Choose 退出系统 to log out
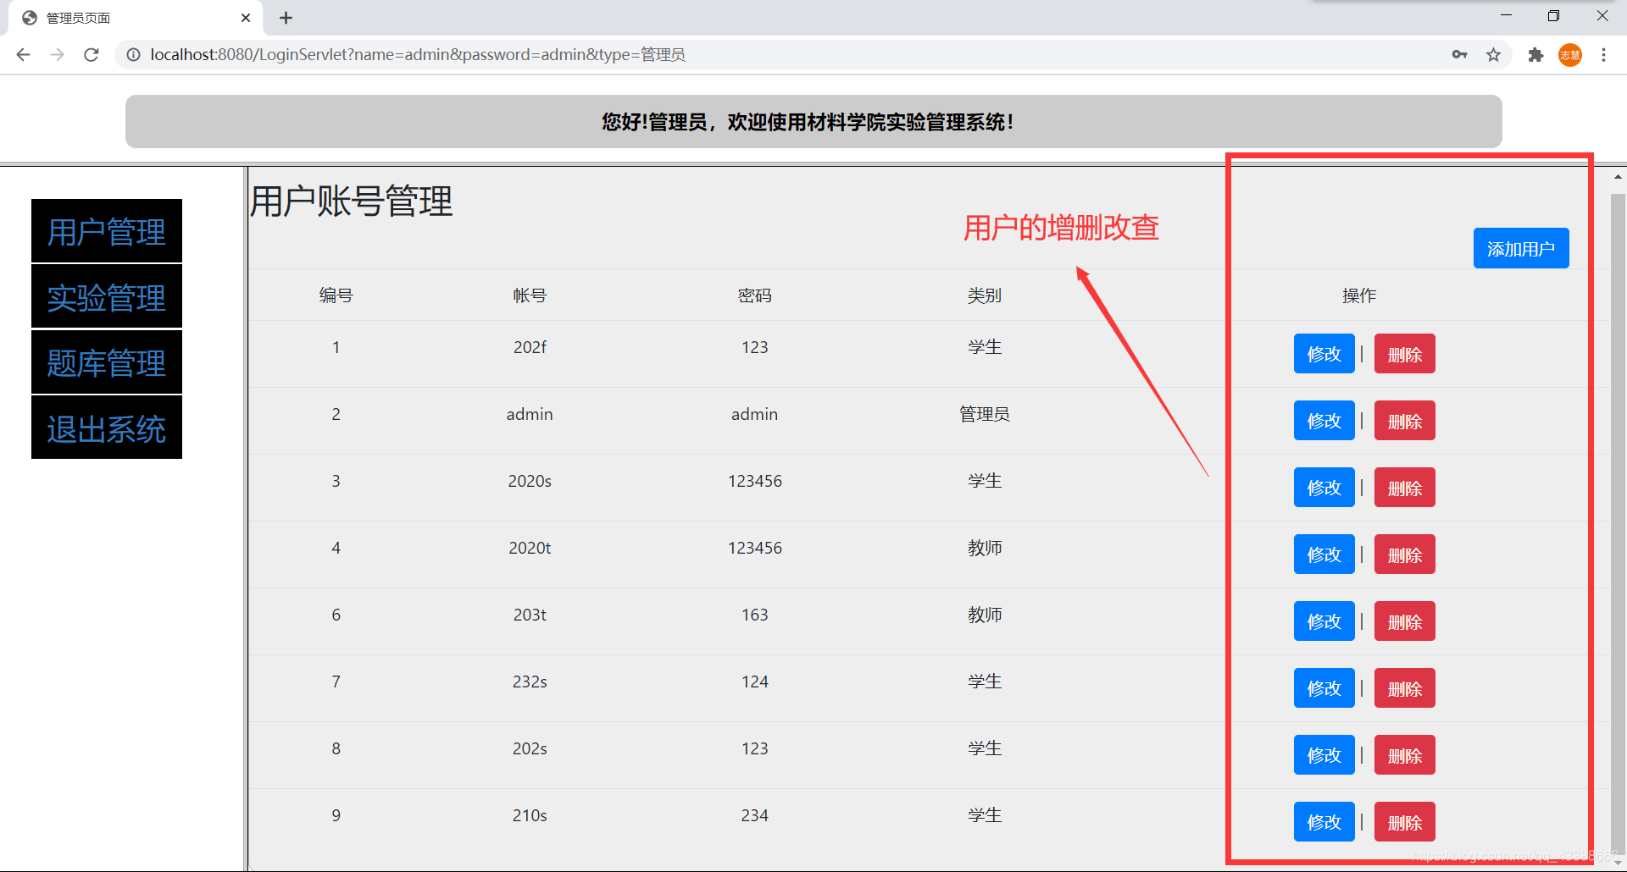The image size is (1627, 872). tap(107, 428)
